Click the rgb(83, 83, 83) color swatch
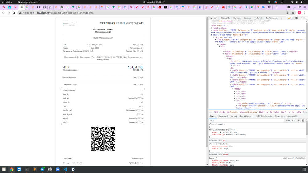 [221, 132]
